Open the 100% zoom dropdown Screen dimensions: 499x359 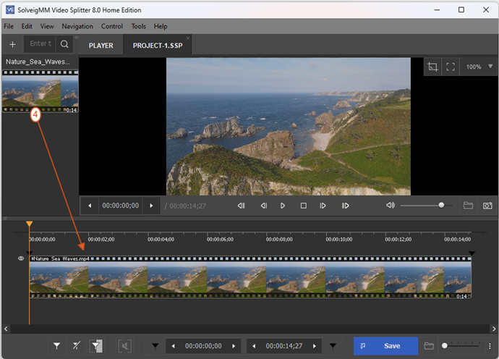(x=479, y=67)
